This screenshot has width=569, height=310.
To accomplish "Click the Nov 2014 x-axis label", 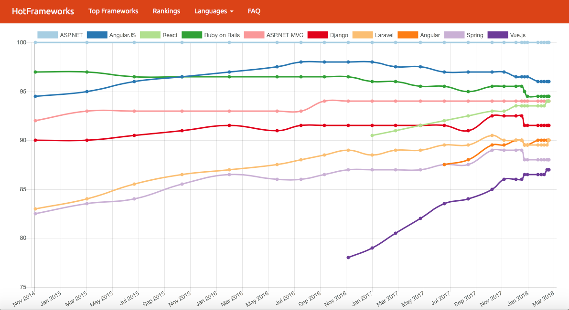I will tap(24, 299).
